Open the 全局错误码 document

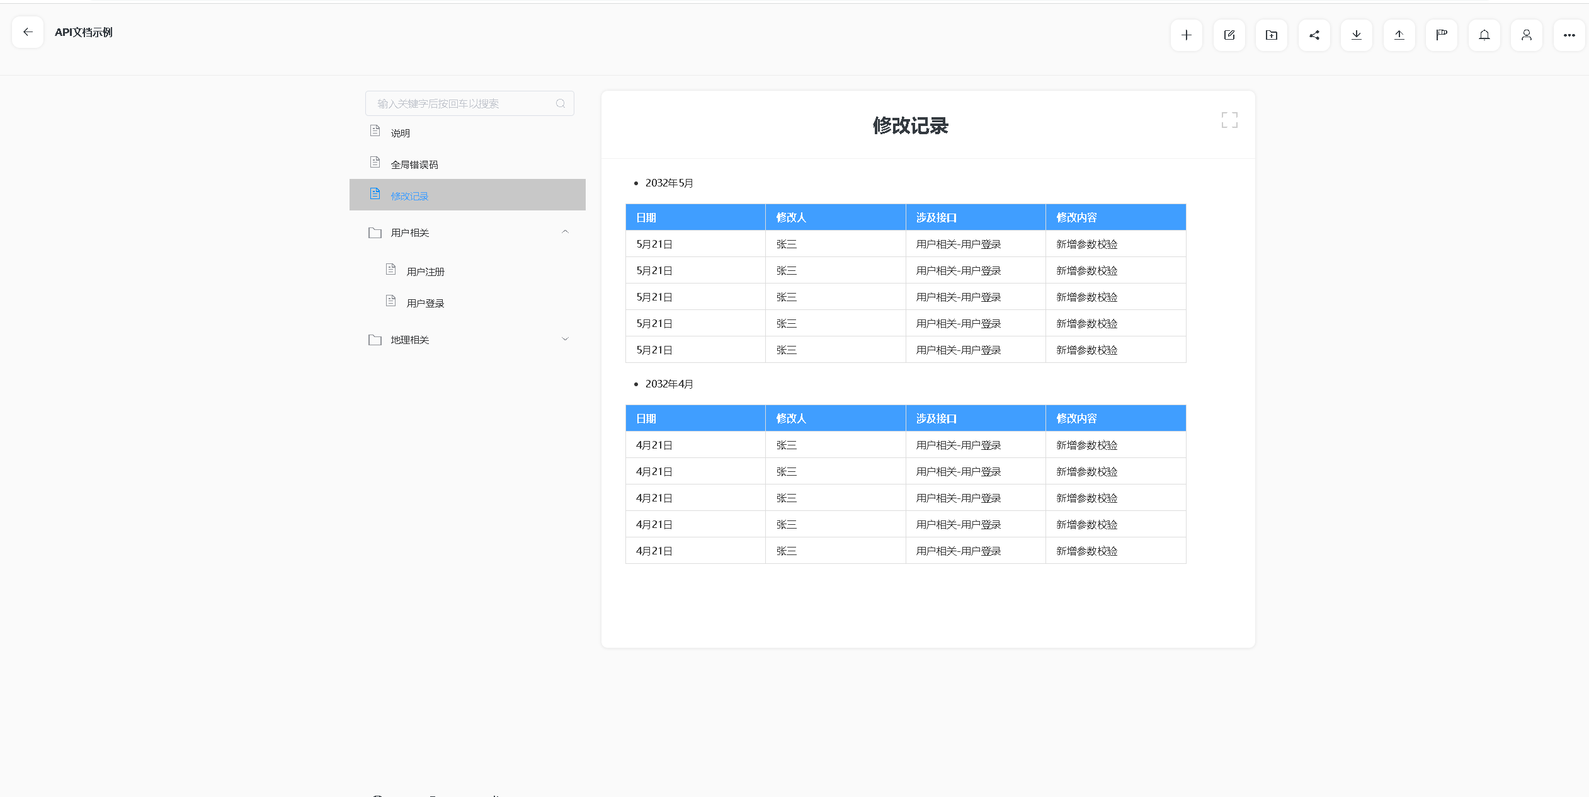pyautogui.click(x=414, y=164)
